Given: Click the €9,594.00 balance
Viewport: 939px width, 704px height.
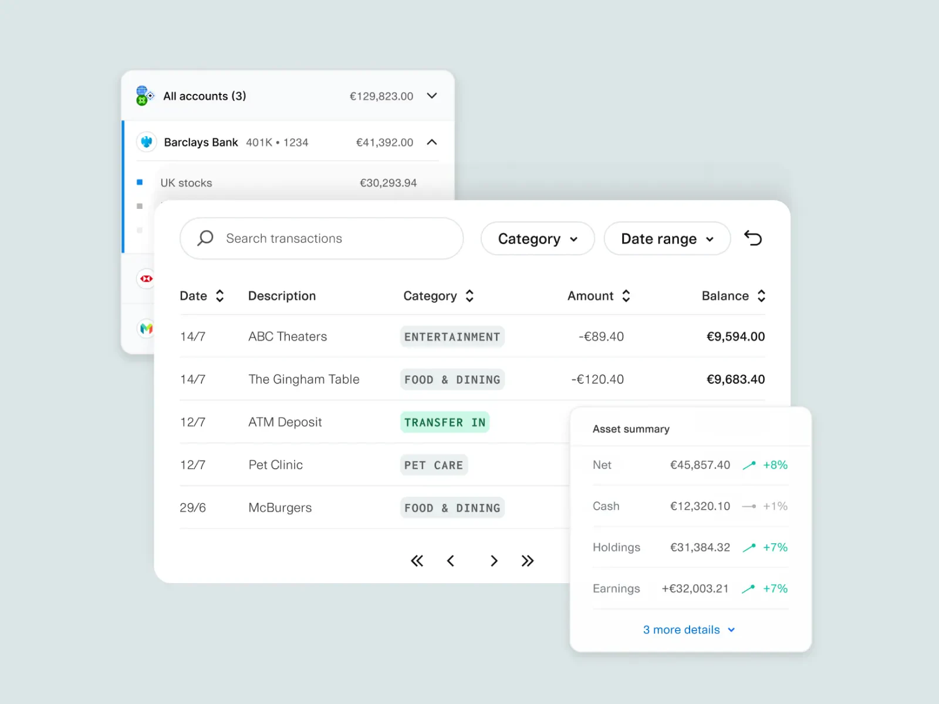Looking at the screenshot, I should 735,337.
